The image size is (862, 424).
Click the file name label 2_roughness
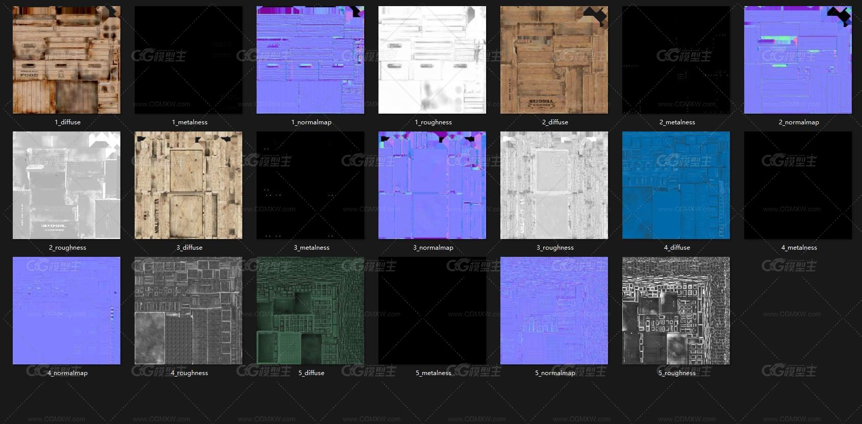pyautogui.click(x=67, y=248)
